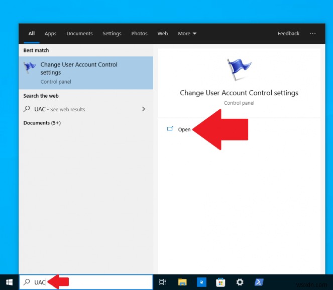
Task: Click the magnifier icon in search box
Action: [27, 282]
